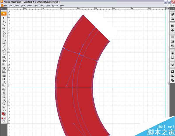Select the Line Segment tool

click(4, 39)
